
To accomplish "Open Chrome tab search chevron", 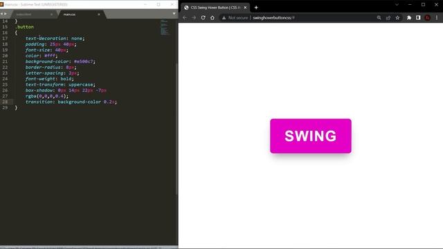I will pyautogui.click(x=397, y=5).
